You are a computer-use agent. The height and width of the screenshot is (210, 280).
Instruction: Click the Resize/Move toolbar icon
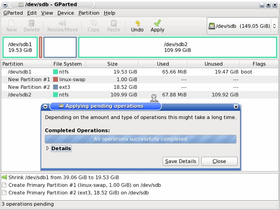pyautogui.click(x=63, y=23)
